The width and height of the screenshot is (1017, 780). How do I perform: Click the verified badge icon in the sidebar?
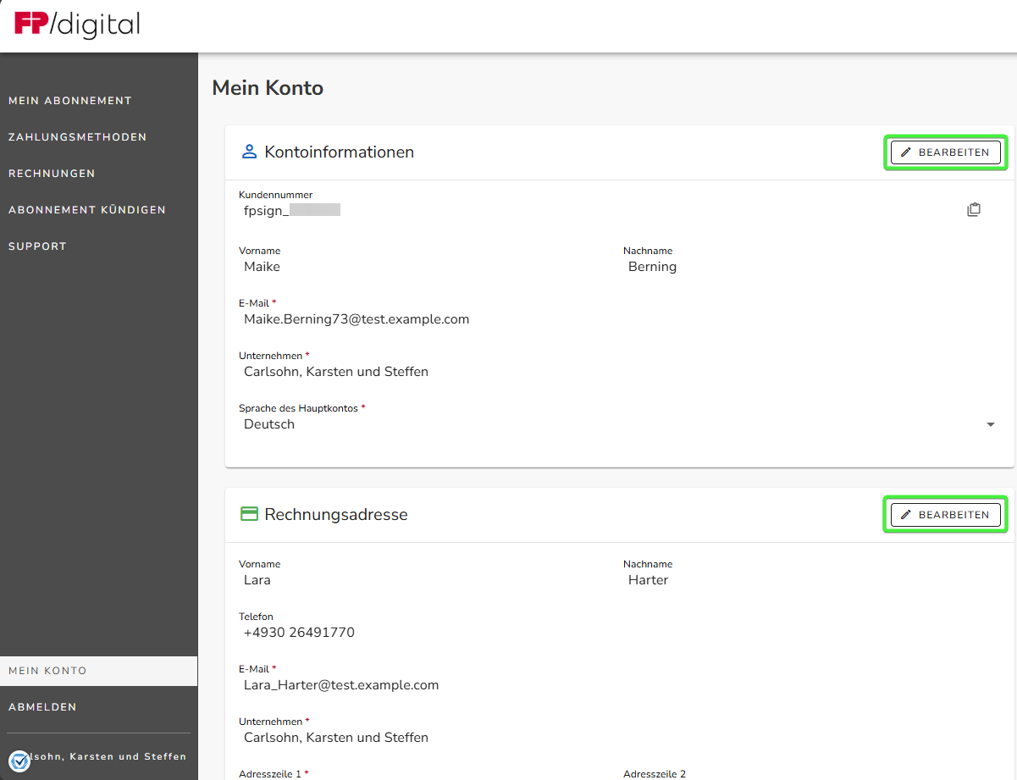tap(19, 761)
